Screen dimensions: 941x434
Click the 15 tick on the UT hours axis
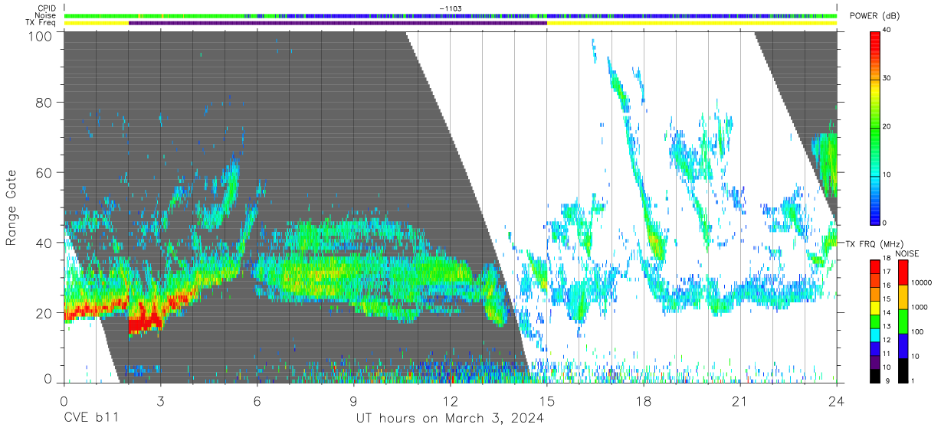546,400
